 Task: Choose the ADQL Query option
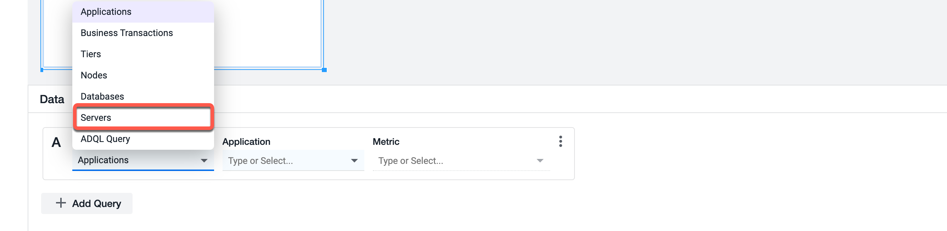(x=144, y=139)
